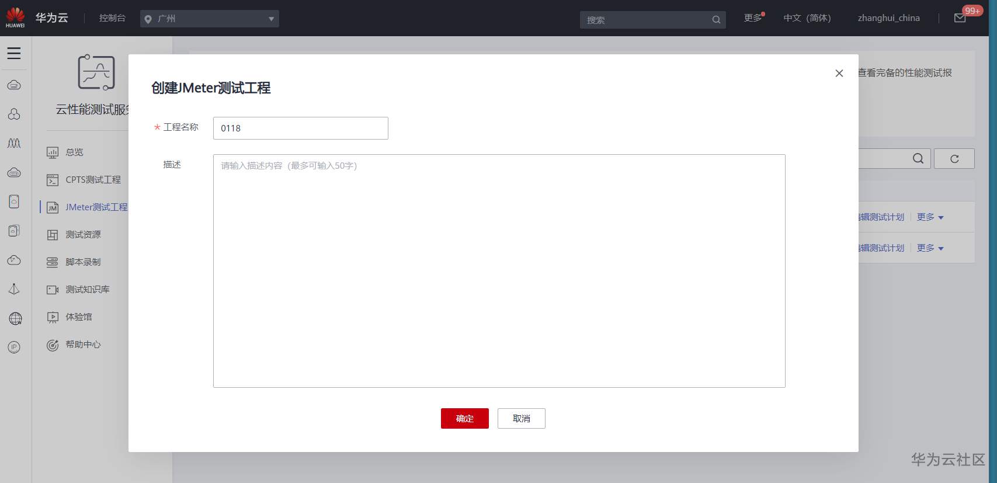Image resolution: width=997 pixels, height=483 pixels.
Task: Go to 控制台 in the header
Action: 112,18
